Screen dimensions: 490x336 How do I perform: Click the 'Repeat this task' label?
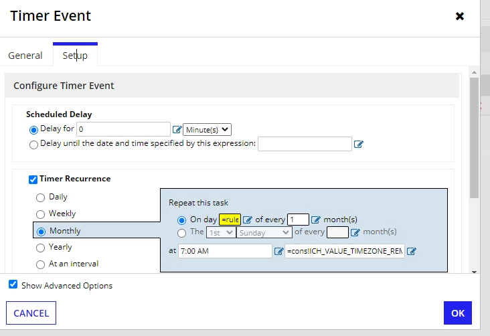pos(198,203)
